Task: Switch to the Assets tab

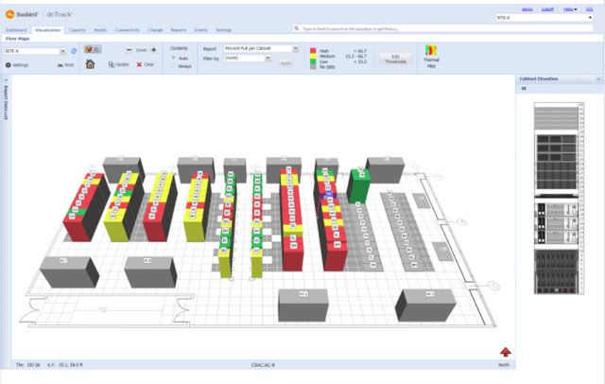Action: pyautogui.click(x=100, y=29)
